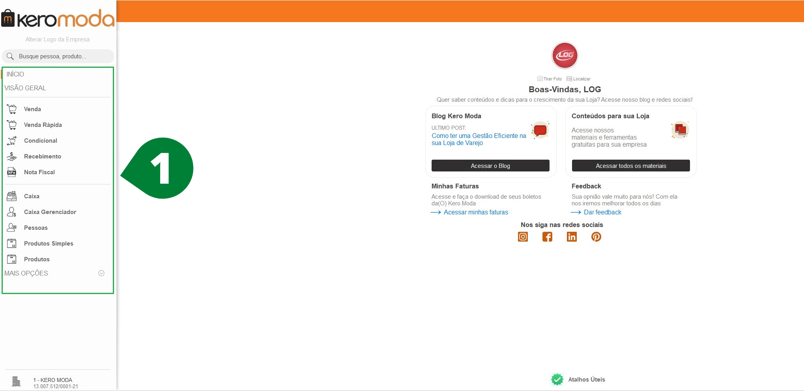Screen dimensions: 804x391
Task: Select the VISÃO GERAL menu item
Action: coord(25,88)
